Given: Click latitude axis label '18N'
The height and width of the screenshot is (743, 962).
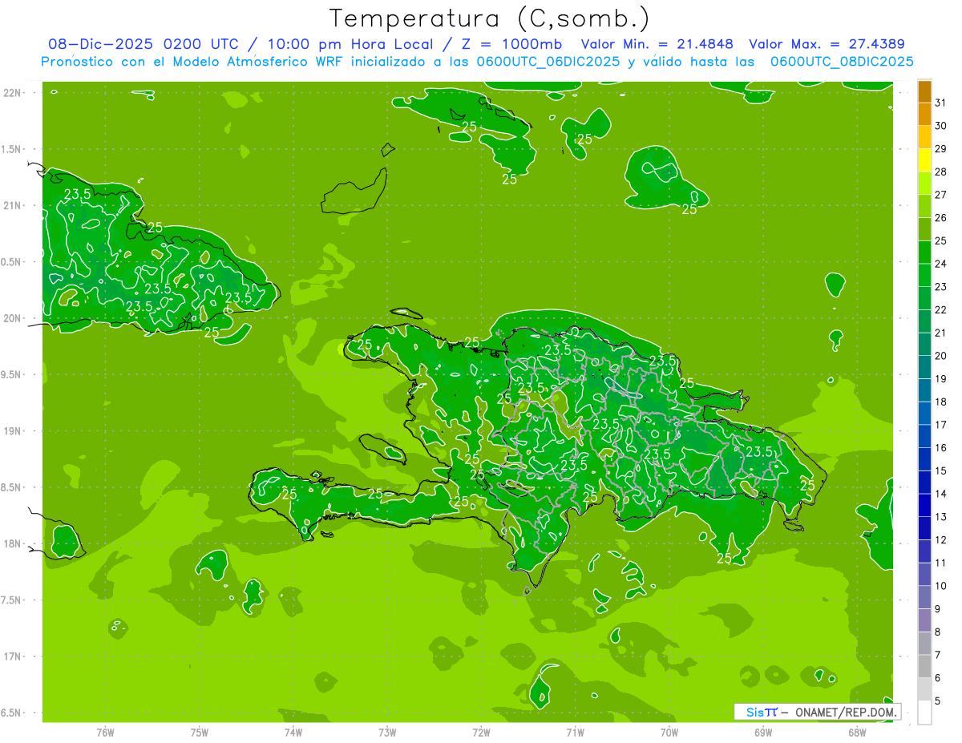Looking at the screenshot, I should point(13,544).
